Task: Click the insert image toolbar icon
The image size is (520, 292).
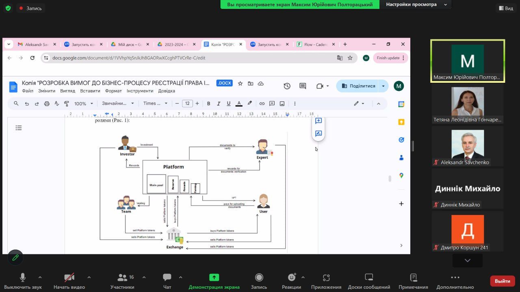Action: pos(282,103)
